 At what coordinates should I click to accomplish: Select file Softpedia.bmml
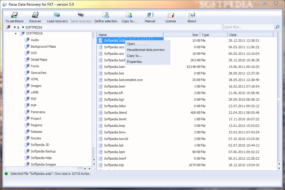point(115,119)
